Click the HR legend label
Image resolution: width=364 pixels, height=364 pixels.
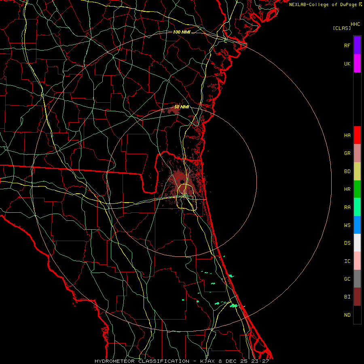[x=347, y=189]
